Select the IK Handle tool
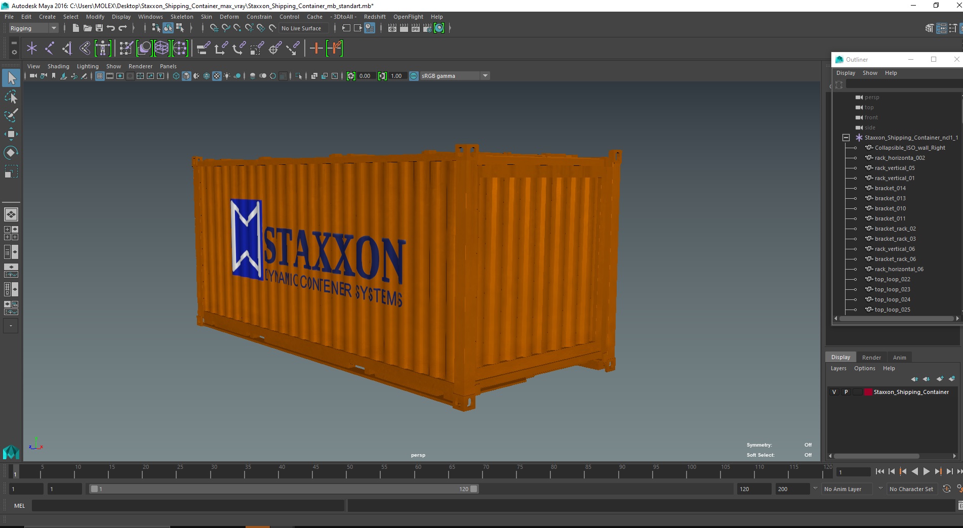 (x=67, y=49)
